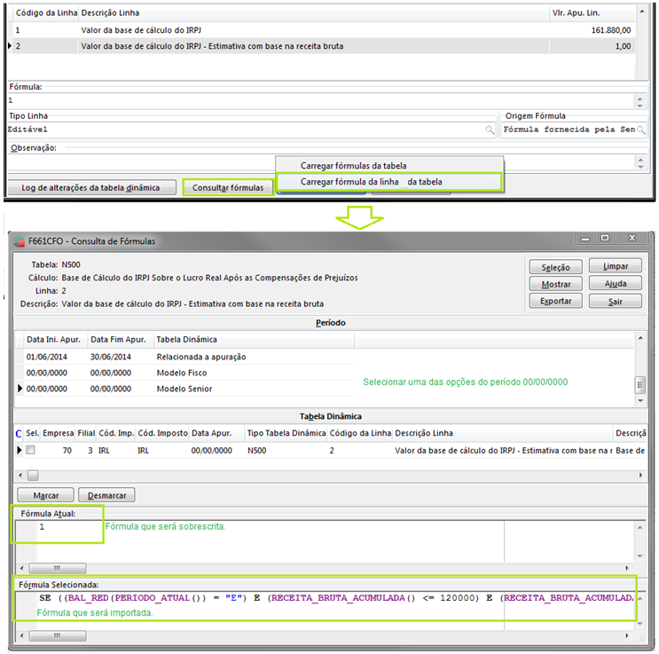Image resolution: width=659 pixels, height=654 pixels.
Task: Click the Origem Fórmula magnifier lookup icon
Action: pos(641,130)
